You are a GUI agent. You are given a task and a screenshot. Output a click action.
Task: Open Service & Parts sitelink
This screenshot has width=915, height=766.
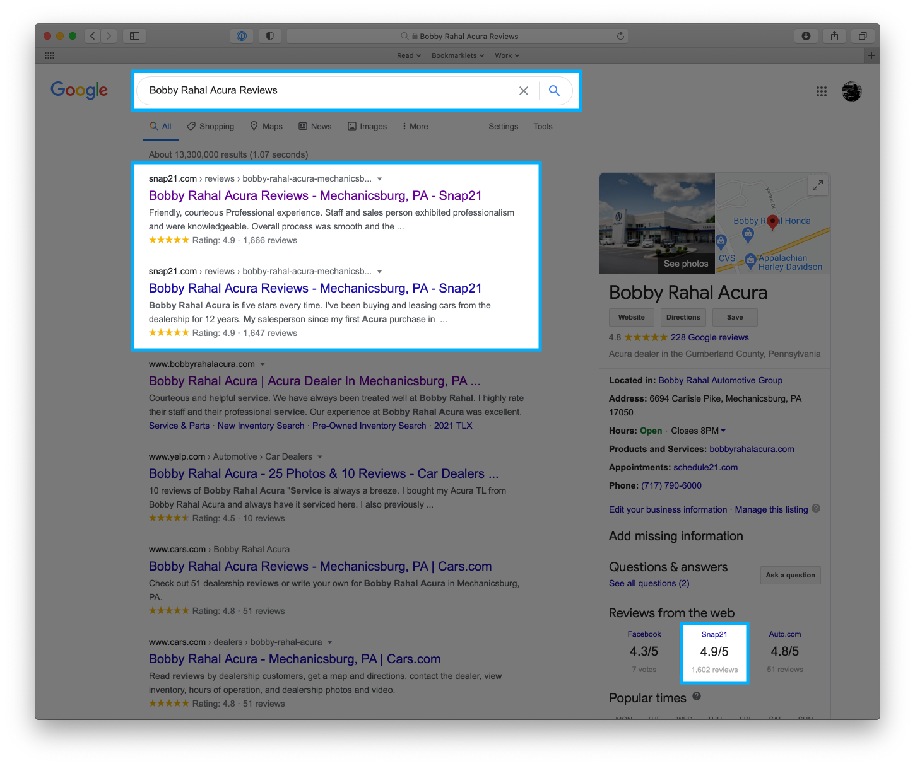179,426
